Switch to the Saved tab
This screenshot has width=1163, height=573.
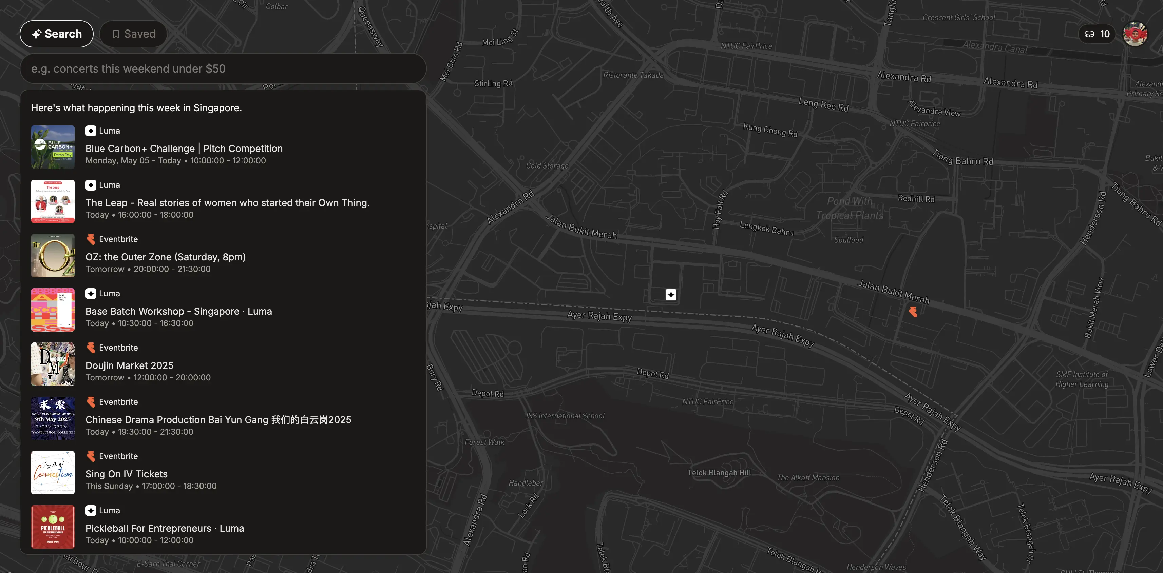click(133, 34)
